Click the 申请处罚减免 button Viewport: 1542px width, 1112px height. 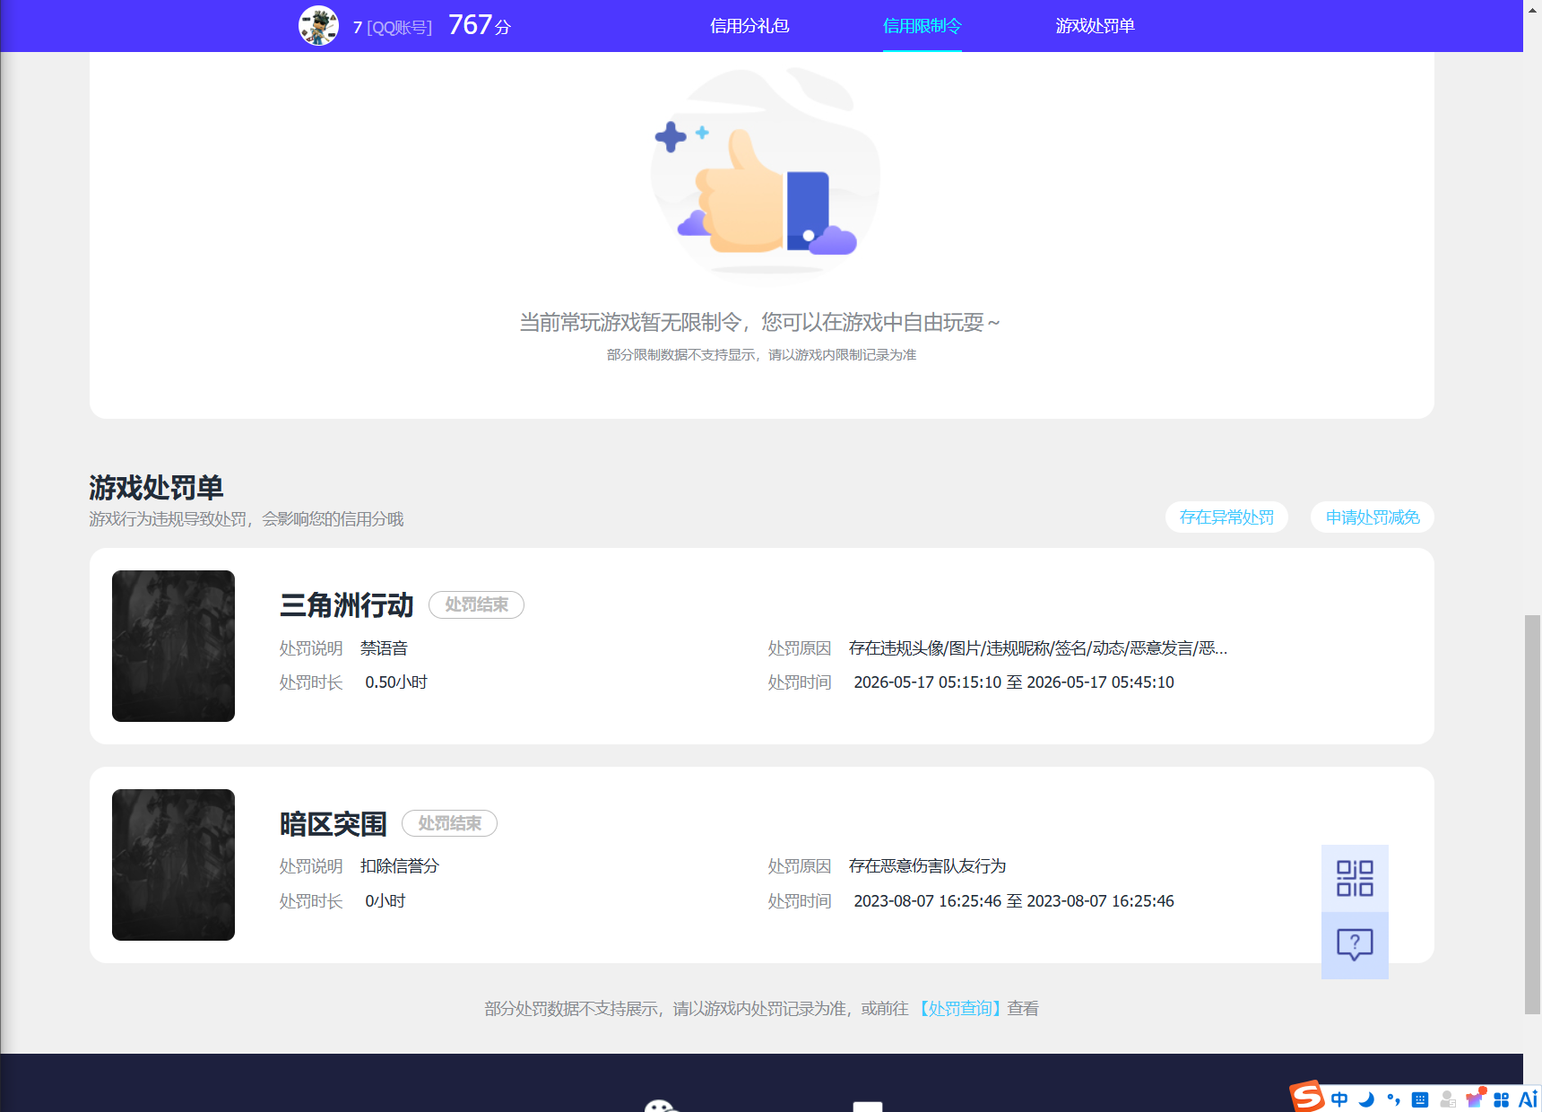click(1373, 517)
